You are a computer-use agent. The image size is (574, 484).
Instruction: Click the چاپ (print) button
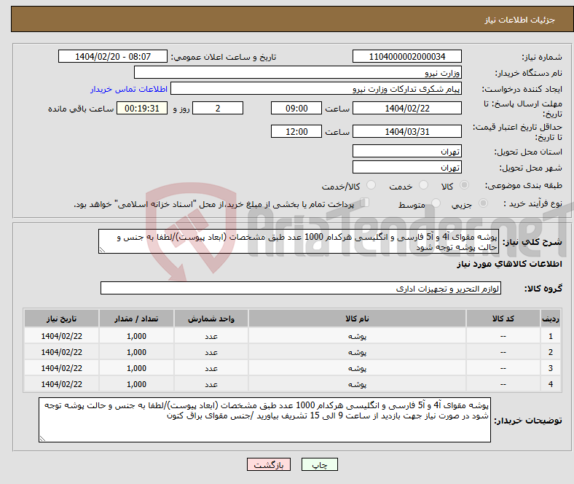[319, 464]
